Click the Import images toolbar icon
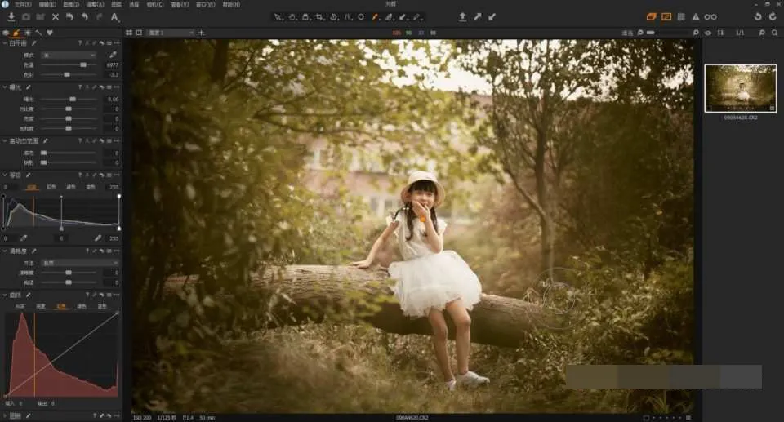The height and width of the screenshot is (422, 784). [x=11, y=17]
